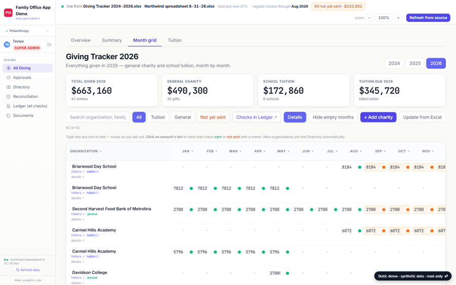Click the 64 not yet sent badge

point(338,6)
